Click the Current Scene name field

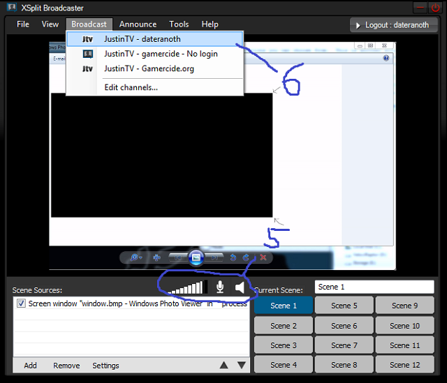pos(374,287)
